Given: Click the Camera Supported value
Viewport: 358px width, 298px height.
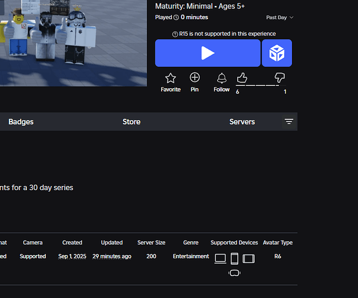Looking at the screenshot, I should [33, 256].
